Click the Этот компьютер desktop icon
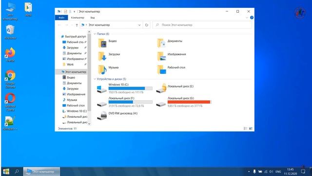 (10, 11)
